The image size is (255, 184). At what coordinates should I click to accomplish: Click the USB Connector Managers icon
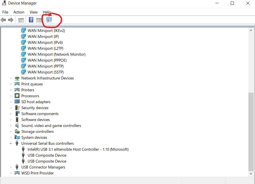click(x=17, y=167)
